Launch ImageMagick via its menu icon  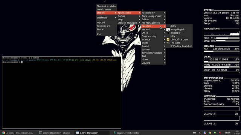pos(168,29)
